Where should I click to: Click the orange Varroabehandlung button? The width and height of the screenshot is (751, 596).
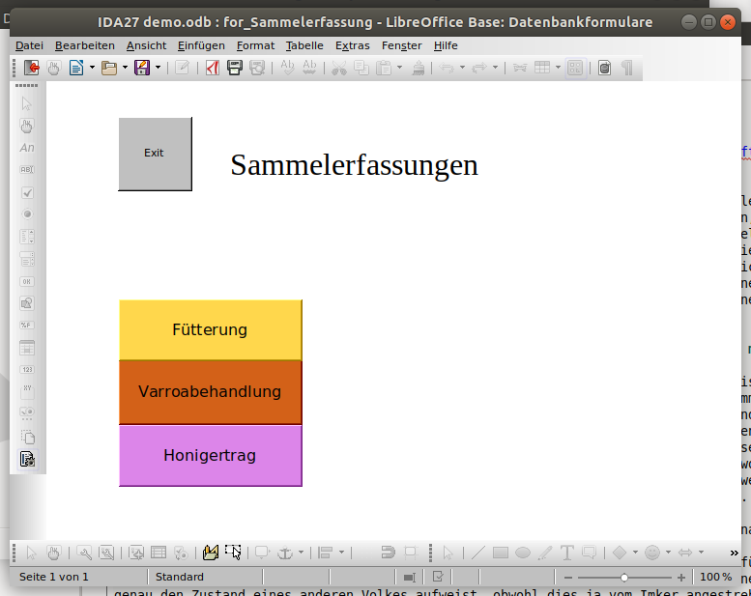coord(211,392)
